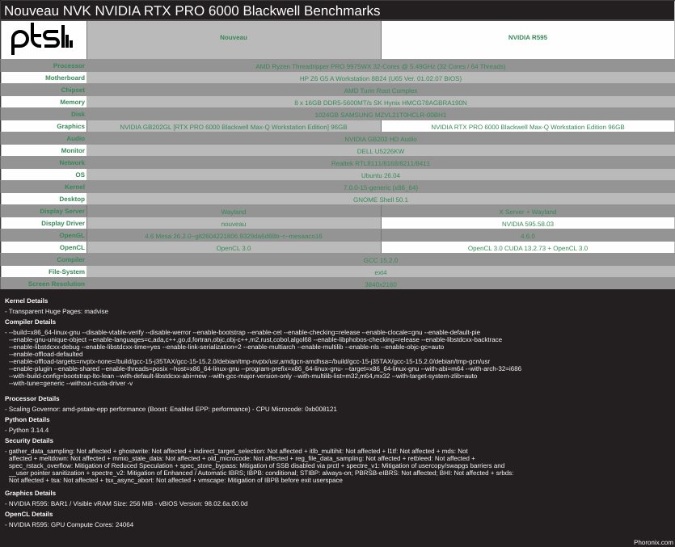The width and height of the screenshot is (675, 547).
Task: Click the 4.6.0 OpenGL value for R595
Action: (527, 236)
